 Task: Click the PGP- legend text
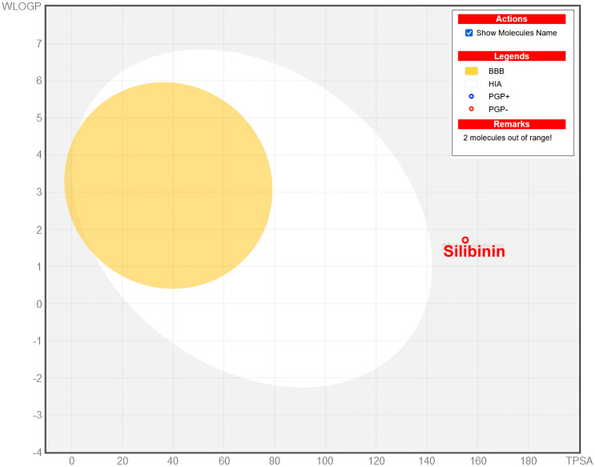tap(498, 110)
